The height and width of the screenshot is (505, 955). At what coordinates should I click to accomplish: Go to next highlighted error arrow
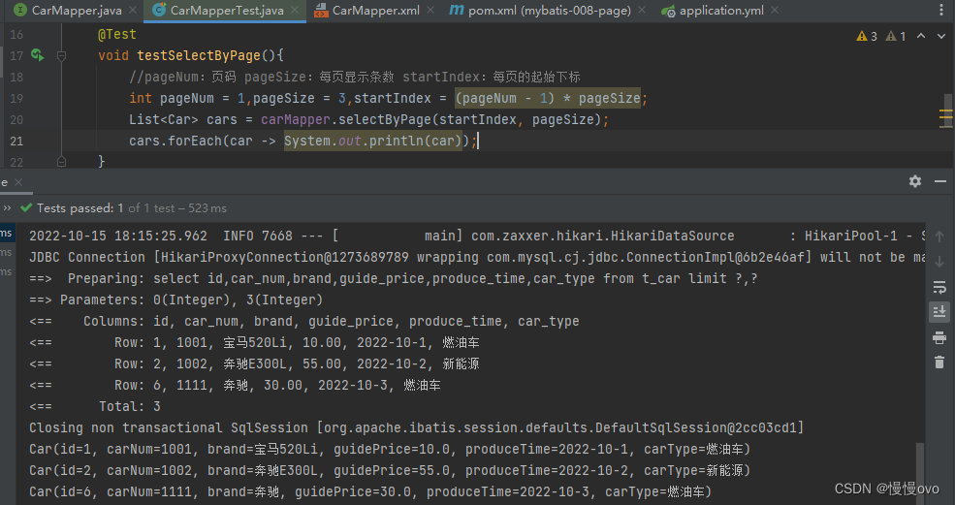(x=941, y=36)
